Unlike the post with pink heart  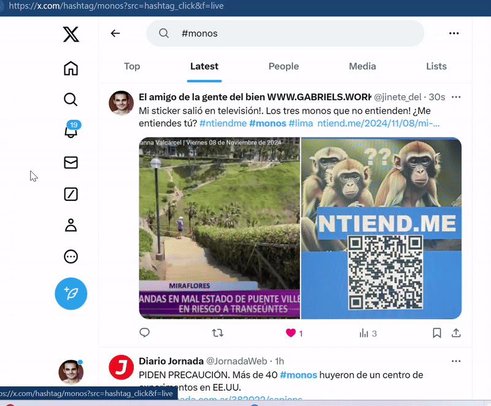(291, 333)
